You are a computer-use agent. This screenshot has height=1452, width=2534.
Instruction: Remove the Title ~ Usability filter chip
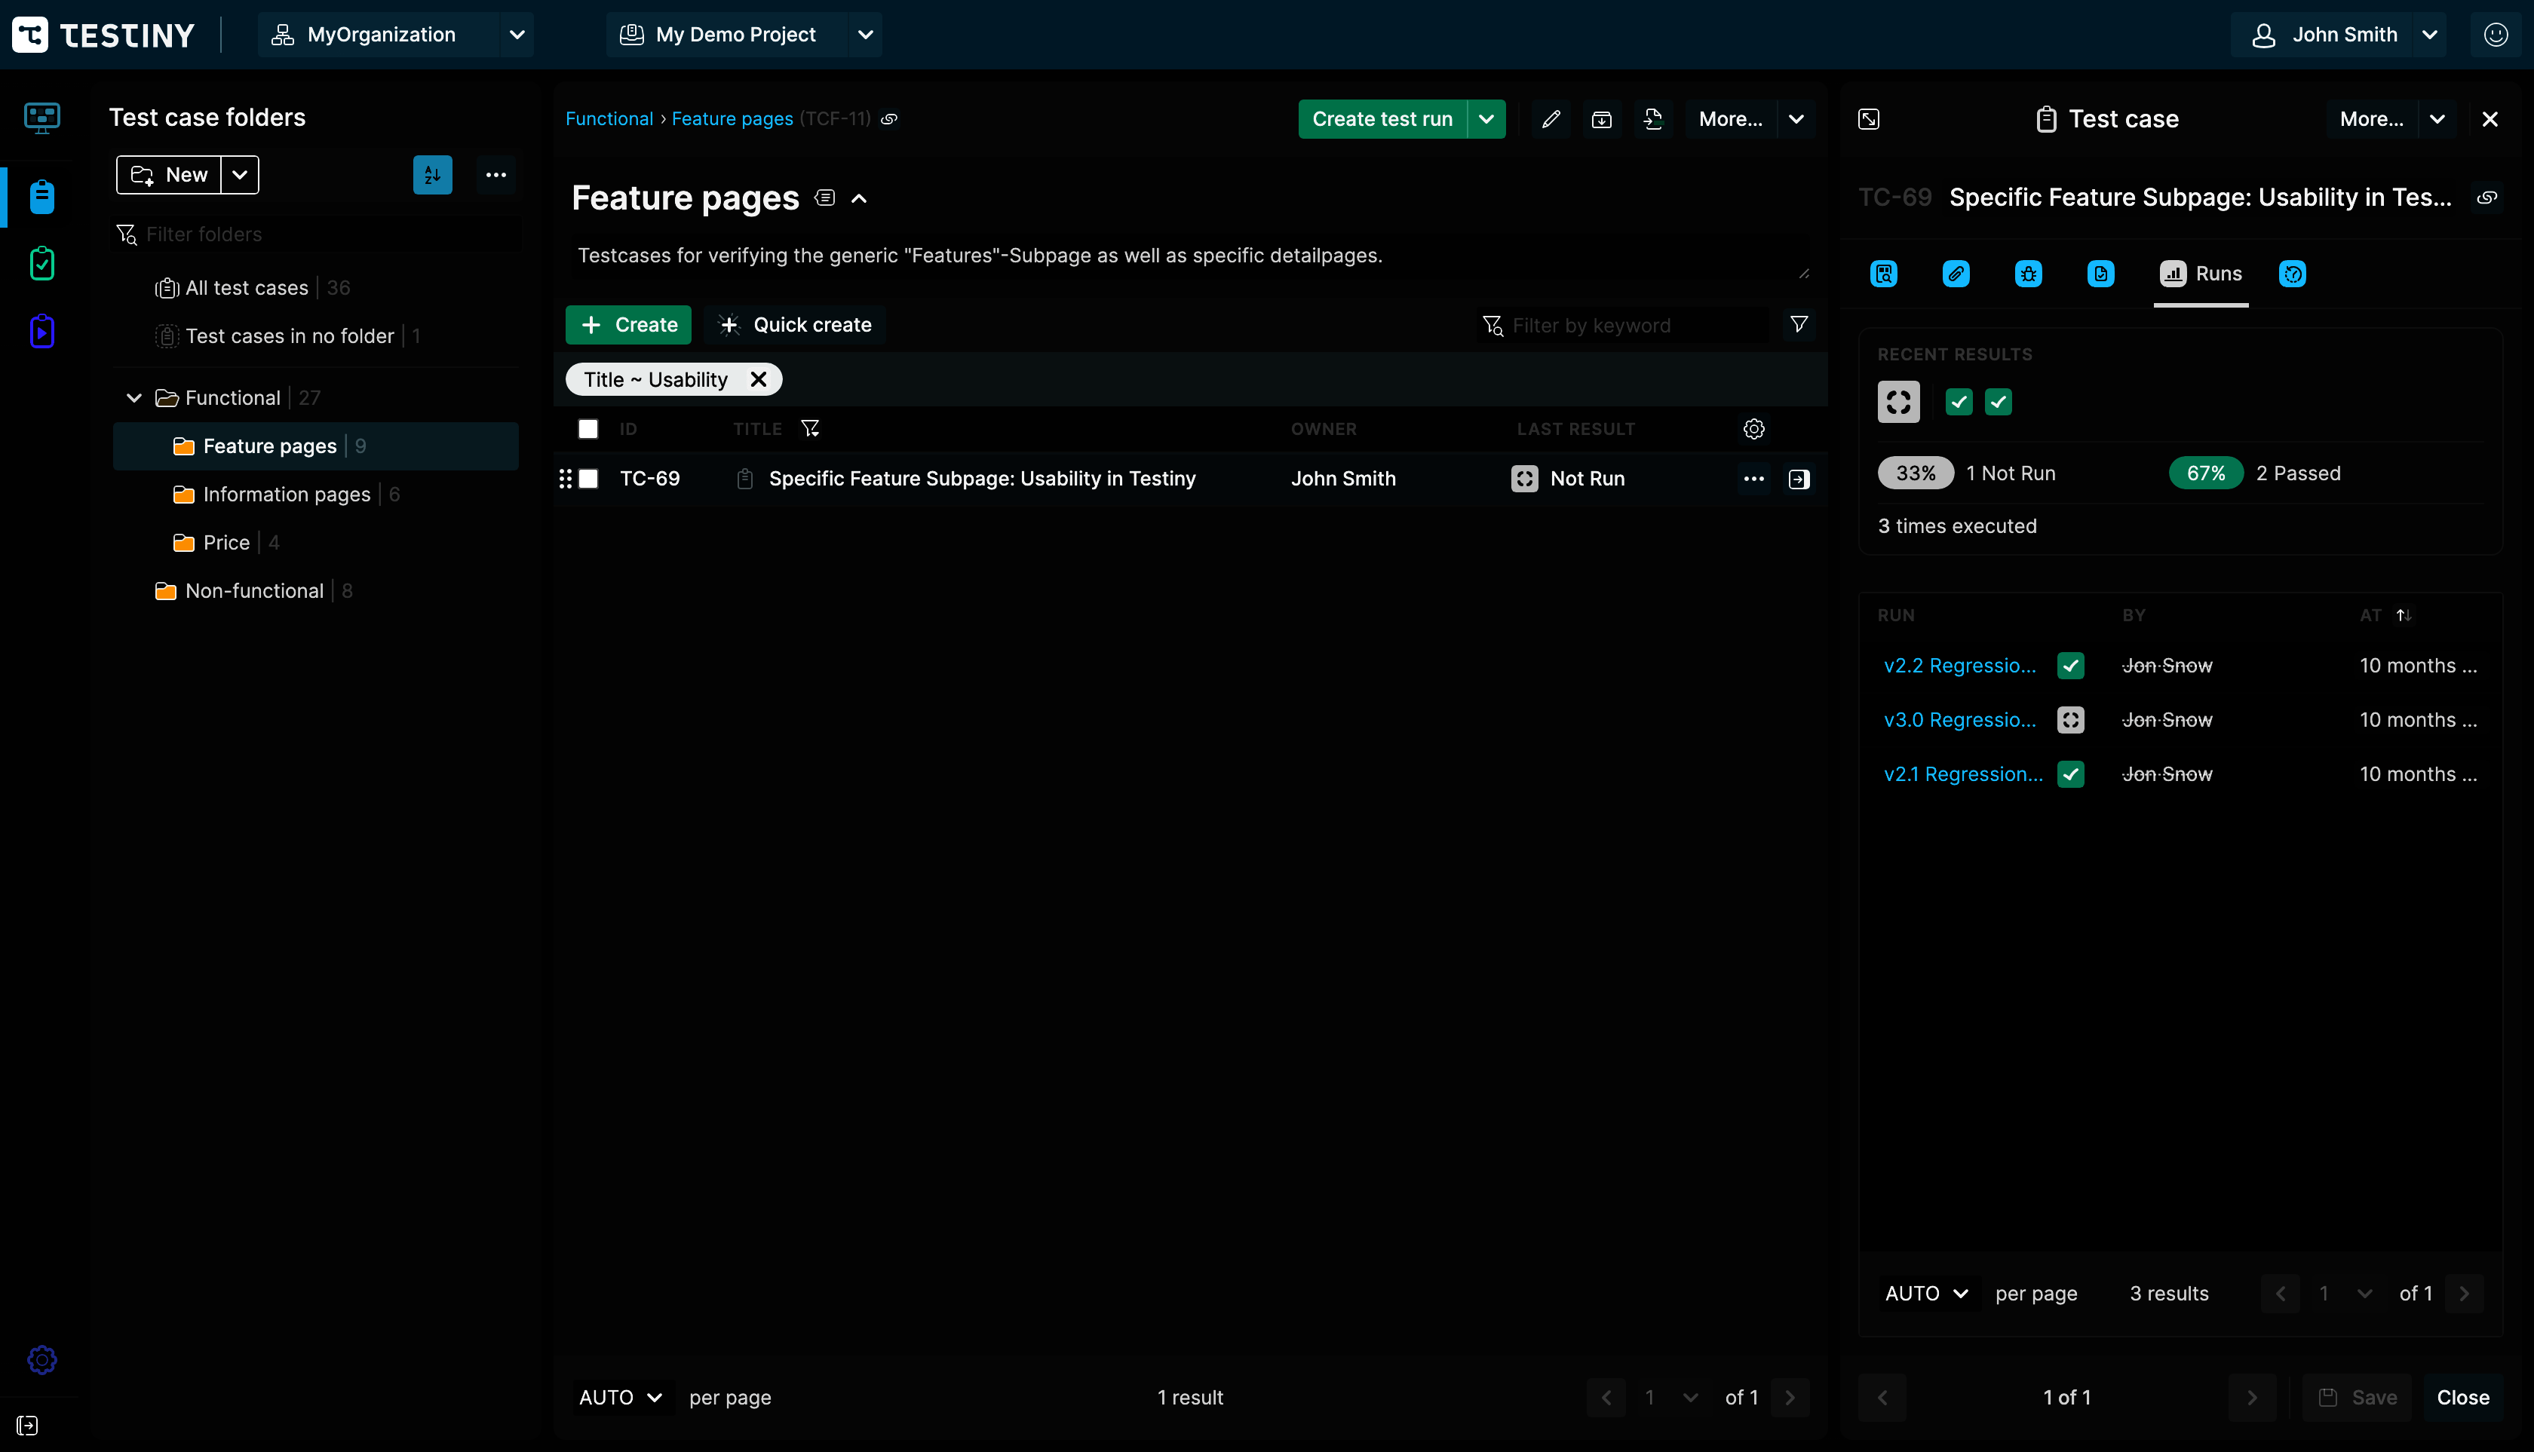tap(758, 379)
